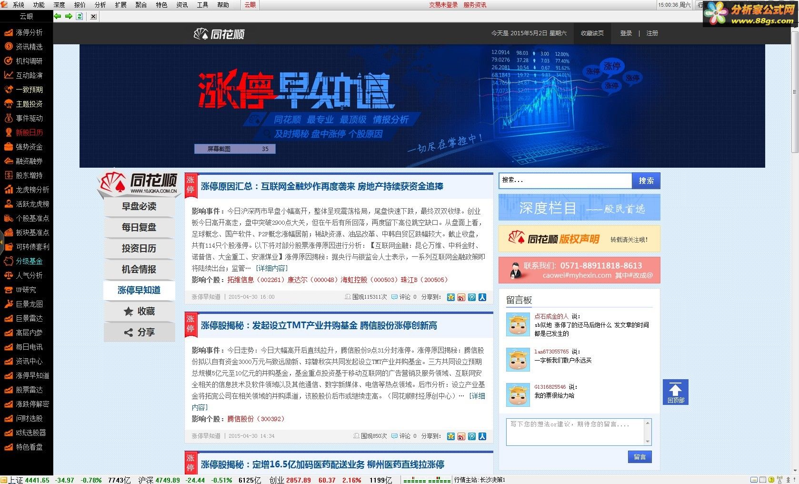Open the 分析 menu

(100, 5)
